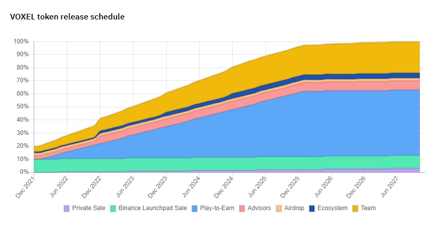This screenshot has height=226, width=444.
Task: Toggle the Private Sale series label
Action: pos(87,209)
